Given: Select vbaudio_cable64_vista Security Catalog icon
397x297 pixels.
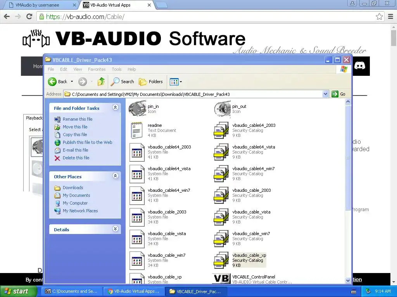Looking at the screenshot, I should click(x=221, y=152).
